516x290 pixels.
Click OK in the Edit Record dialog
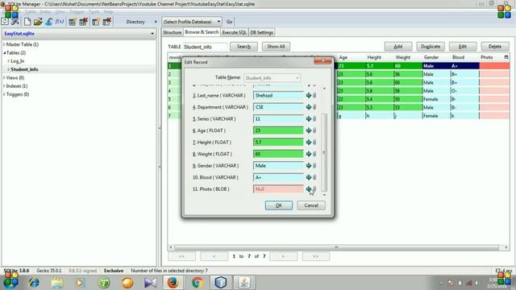(279, 205)
